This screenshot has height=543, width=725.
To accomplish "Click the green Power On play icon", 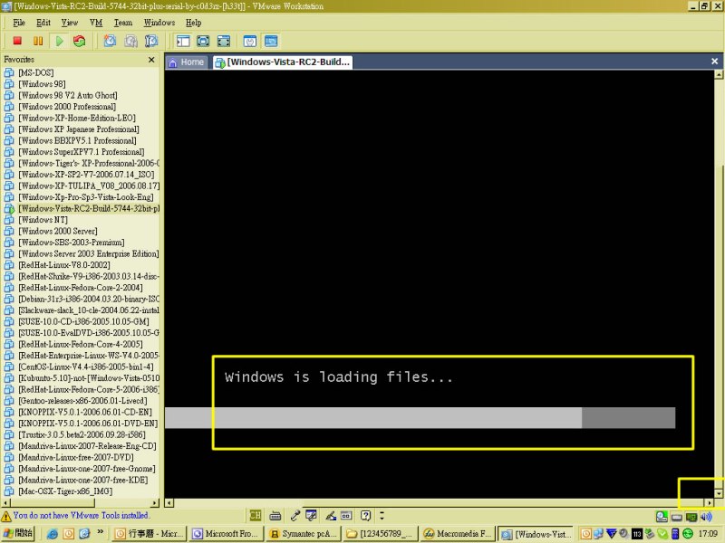I will coord(60,41).
